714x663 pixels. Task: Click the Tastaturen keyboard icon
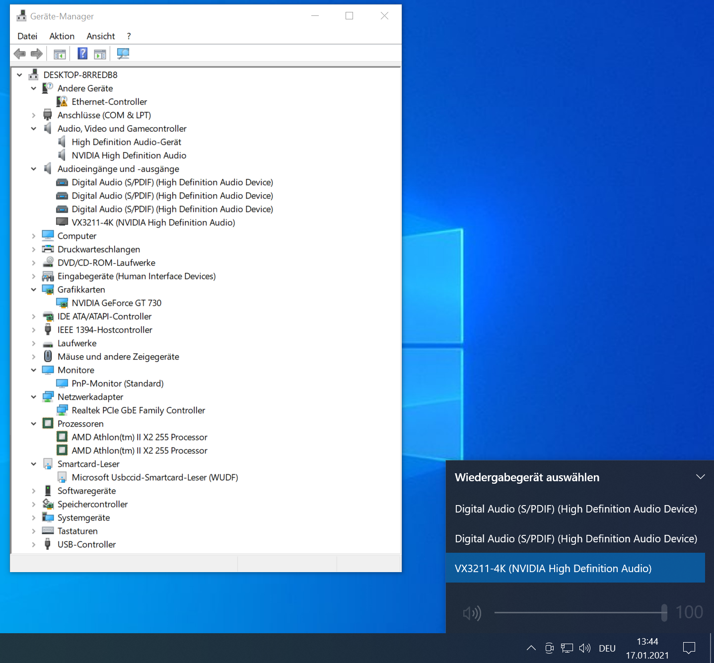[x=48, y=531]
